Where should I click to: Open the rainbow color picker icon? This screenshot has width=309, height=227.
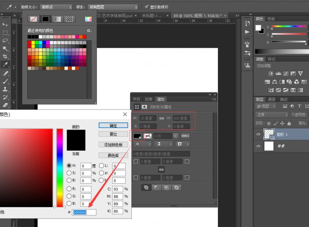(88, 19)
